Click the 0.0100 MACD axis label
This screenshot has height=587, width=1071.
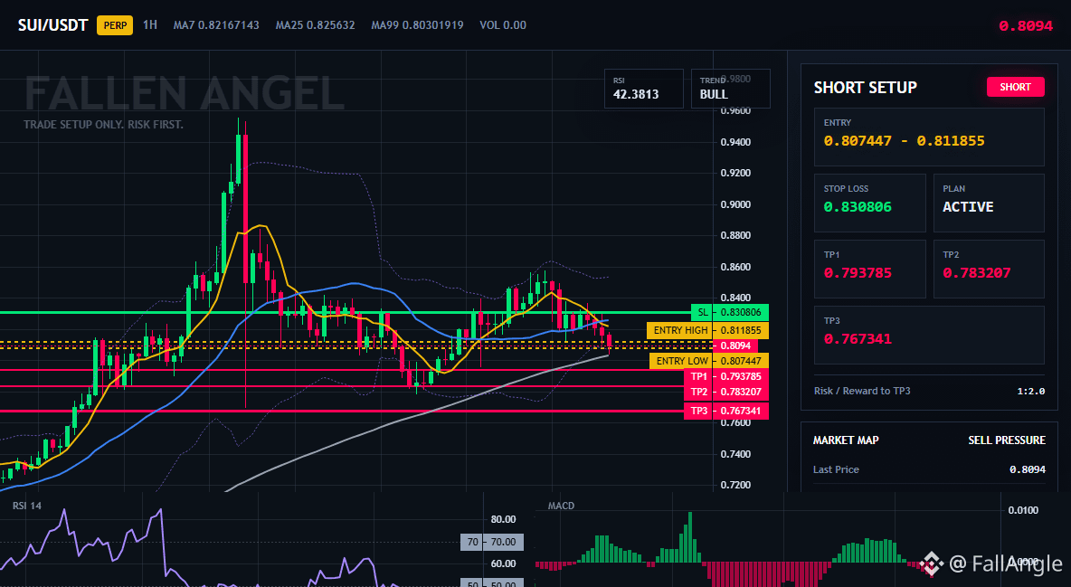[1023, 510]
